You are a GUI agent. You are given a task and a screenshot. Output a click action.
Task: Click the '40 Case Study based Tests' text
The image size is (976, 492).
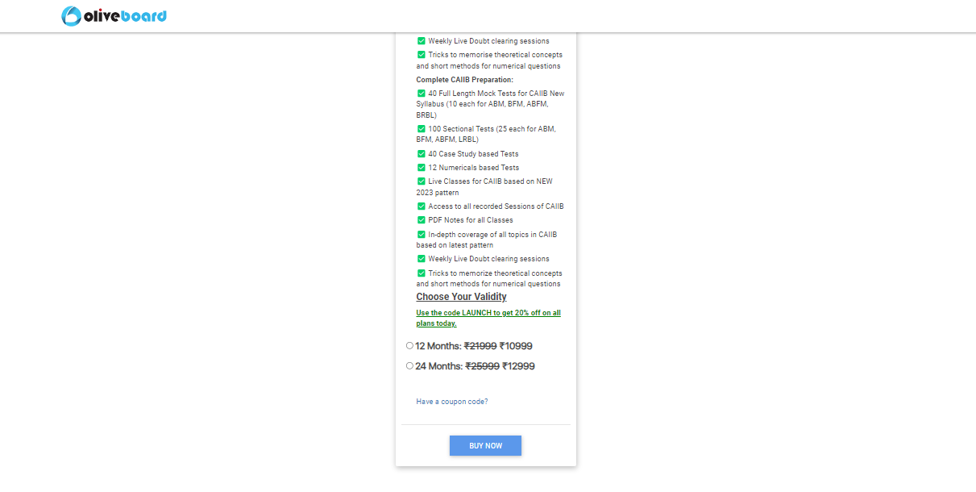coord(473,154)
